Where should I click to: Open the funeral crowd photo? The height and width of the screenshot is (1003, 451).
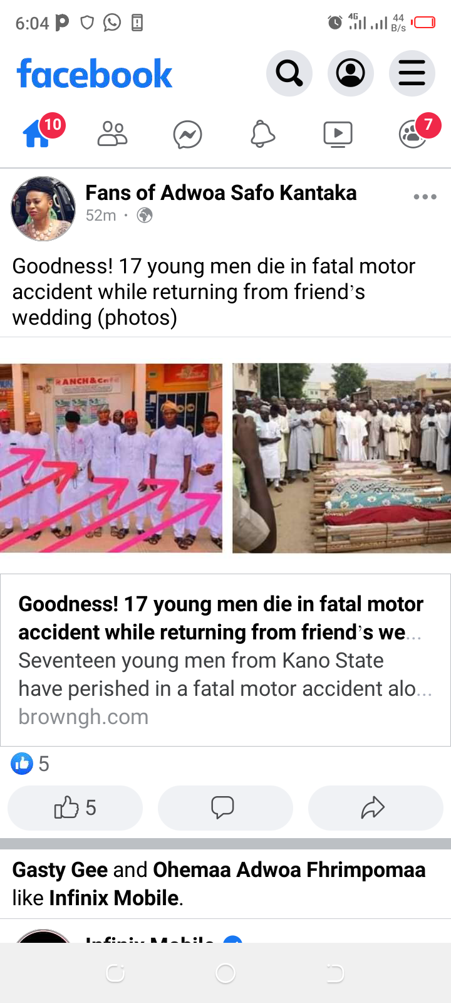(x=341, y=458)
